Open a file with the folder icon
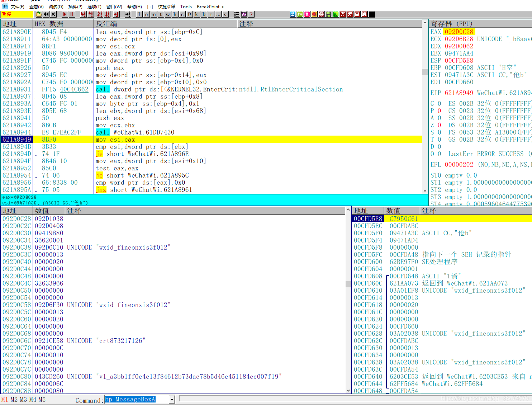 coord(39,14)
